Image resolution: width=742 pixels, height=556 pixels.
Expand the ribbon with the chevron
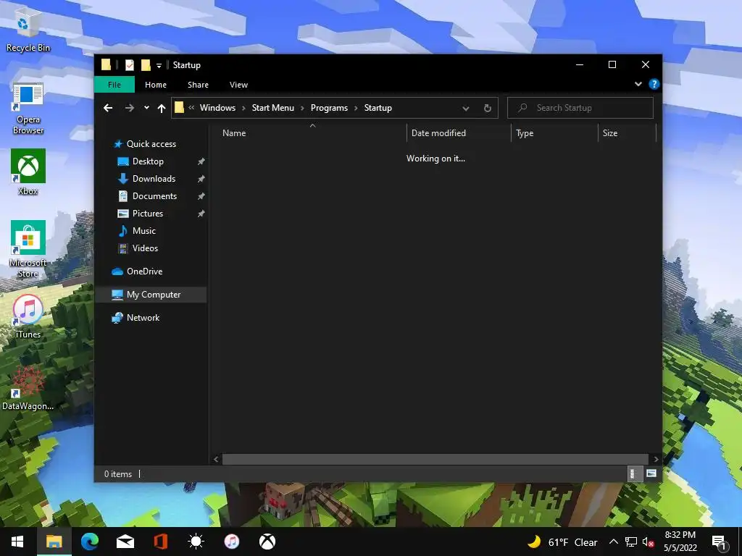[x=638, y=84]
